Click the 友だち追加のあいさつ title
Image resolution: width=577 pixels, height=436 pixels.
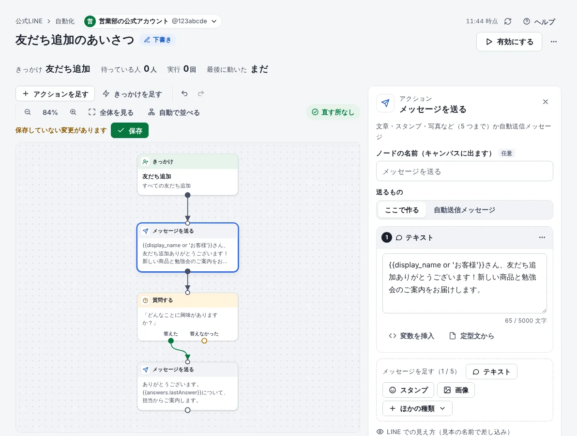(x=75, y=40)
